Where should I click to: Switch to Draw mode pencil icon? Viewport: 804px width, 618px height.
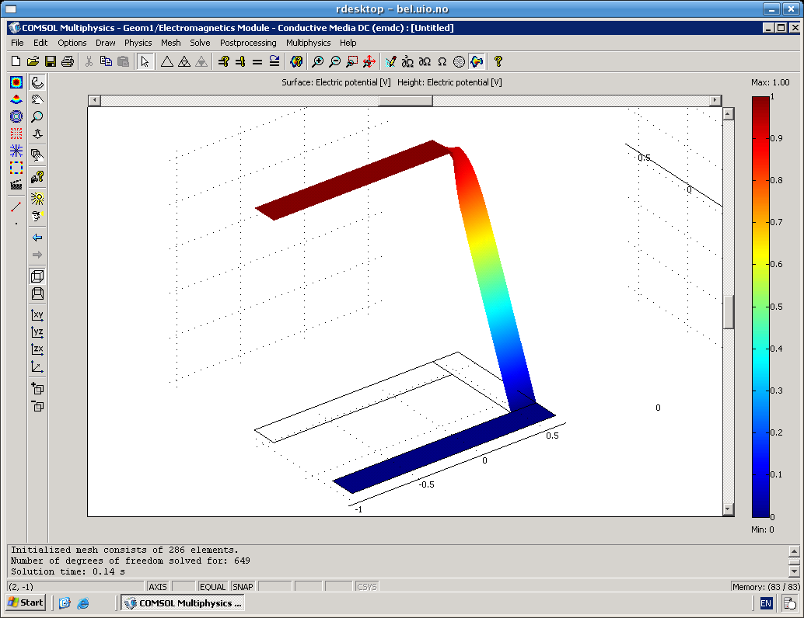click(x=390, y=61)
